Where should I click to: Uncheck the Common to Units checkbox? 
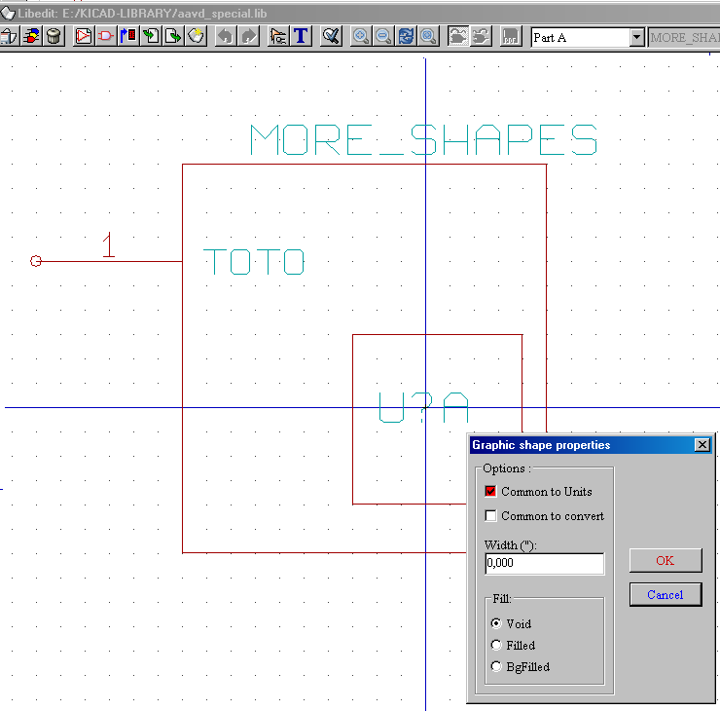point(491,492)
